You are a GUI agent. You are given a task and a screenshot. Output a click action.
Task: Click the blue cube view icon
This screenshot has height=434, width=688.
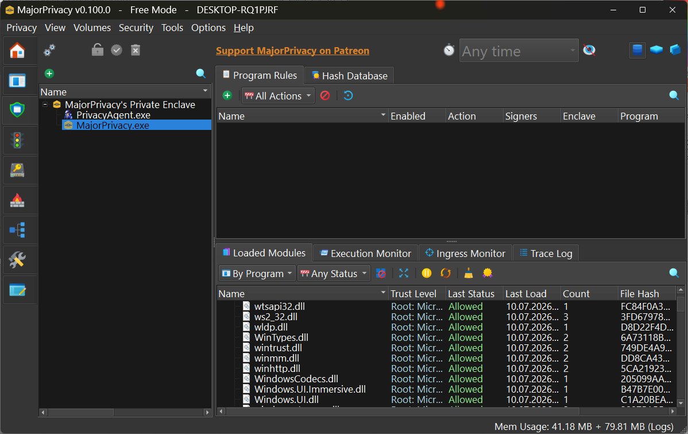coord(675,49)
